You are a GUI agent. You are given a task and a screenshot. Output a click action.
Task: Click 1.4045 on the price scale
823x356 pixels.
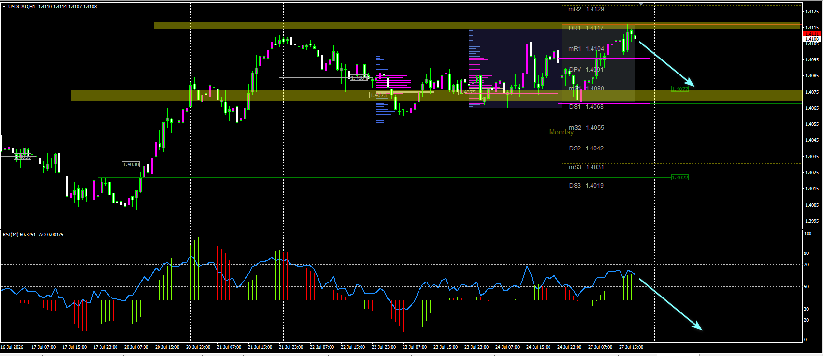pos(811,140)
